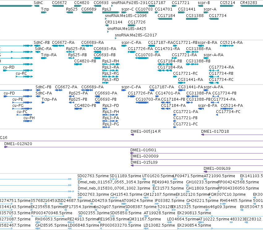Click the CR43283 gene label
This screenshot has height=230, width=263.
pos(248,3)
